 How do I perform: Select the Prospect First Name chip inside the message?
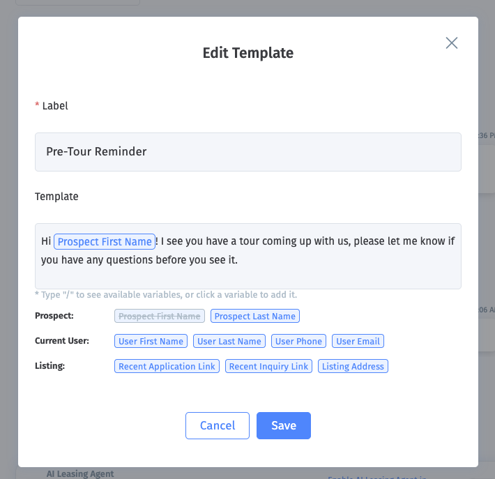pos(105,242)
